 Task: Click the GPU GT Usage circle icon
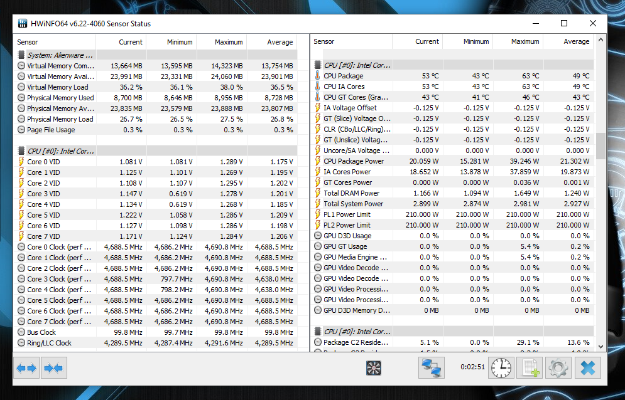318,246
